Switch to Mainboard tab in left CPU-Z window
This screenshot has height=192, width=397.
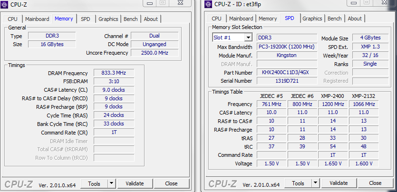point(37,19)
